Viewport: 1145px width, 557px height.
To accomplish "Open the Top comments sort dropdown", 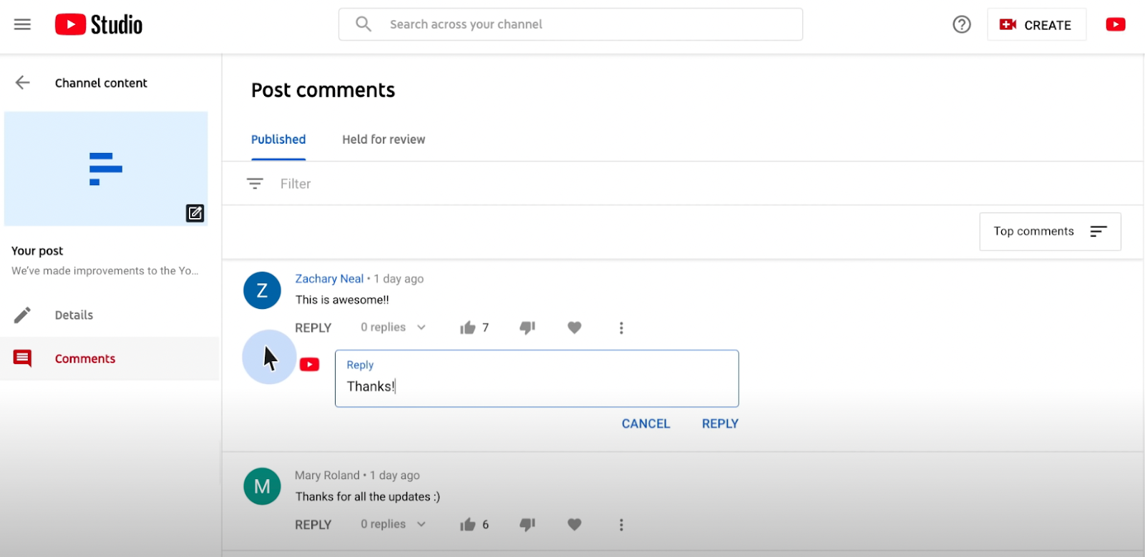I will click(1049, 232).
